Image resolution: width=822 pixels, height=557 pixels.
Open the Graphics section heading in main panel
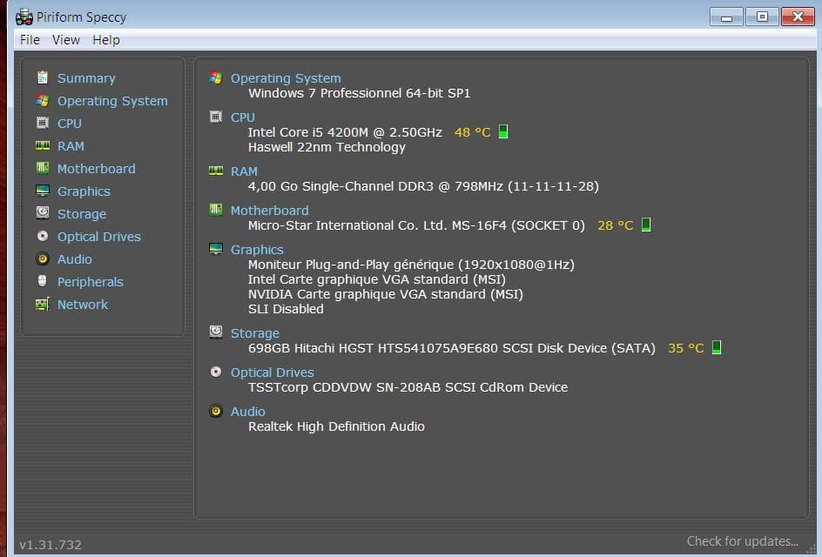point(257,250)
